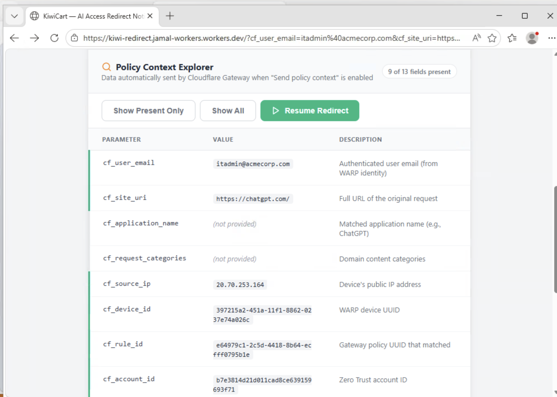This screenshot has width=557, height=397.
Task: Click the Domain content categories description
Action: (382, 259)
